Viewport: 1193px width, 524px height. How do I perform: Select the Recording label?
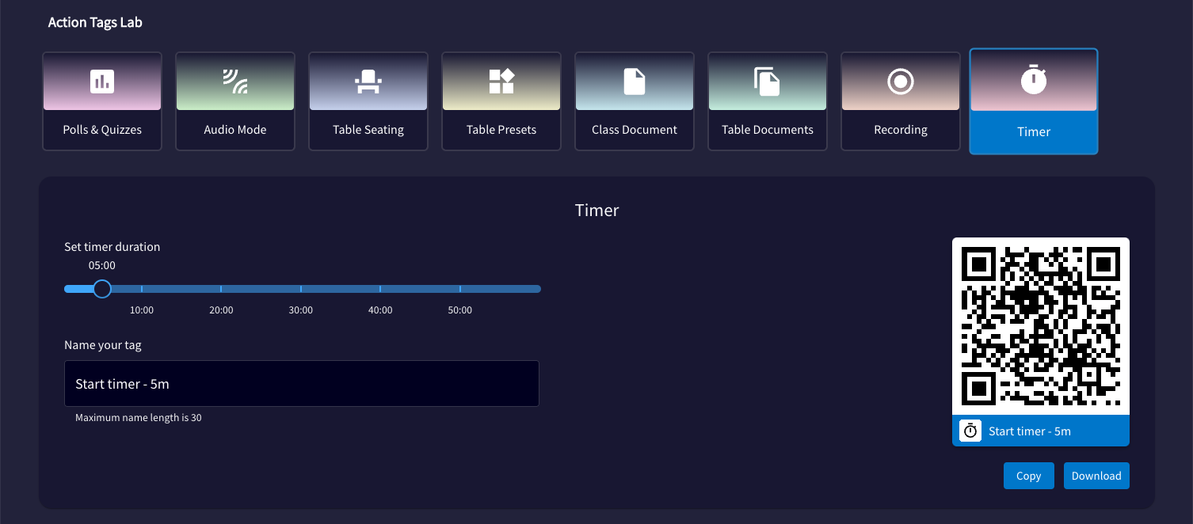coord(901,130)
